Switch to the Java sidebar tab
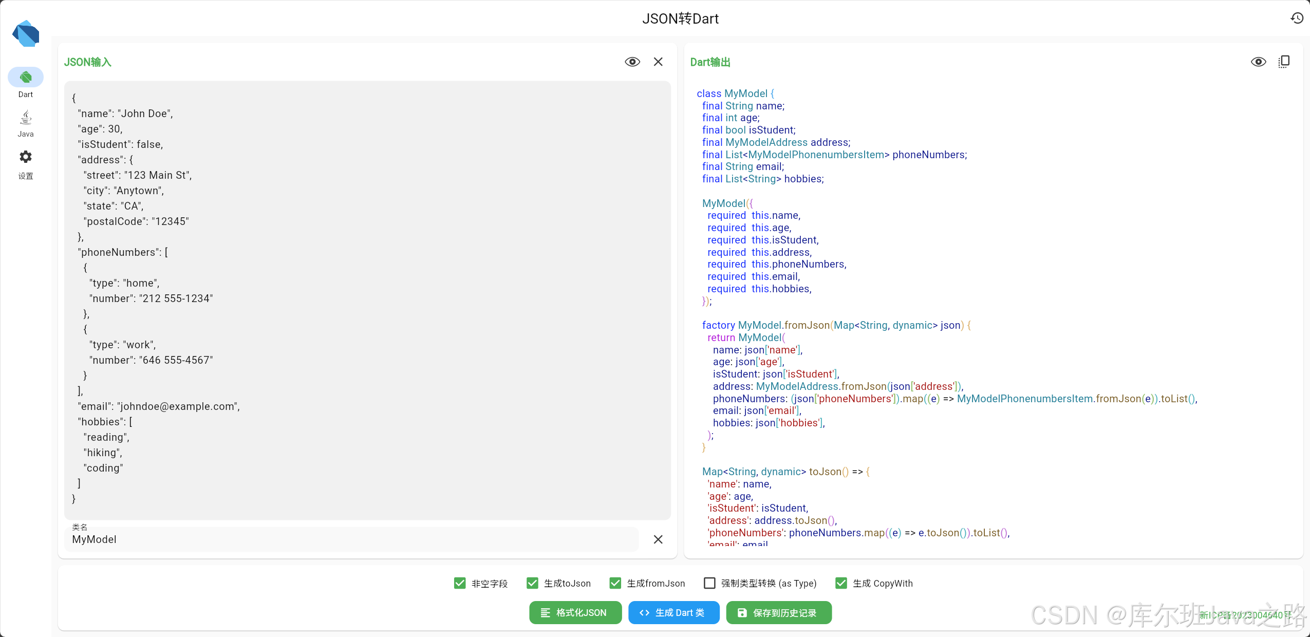The image size is (1310, 637). tap(26, 123)
